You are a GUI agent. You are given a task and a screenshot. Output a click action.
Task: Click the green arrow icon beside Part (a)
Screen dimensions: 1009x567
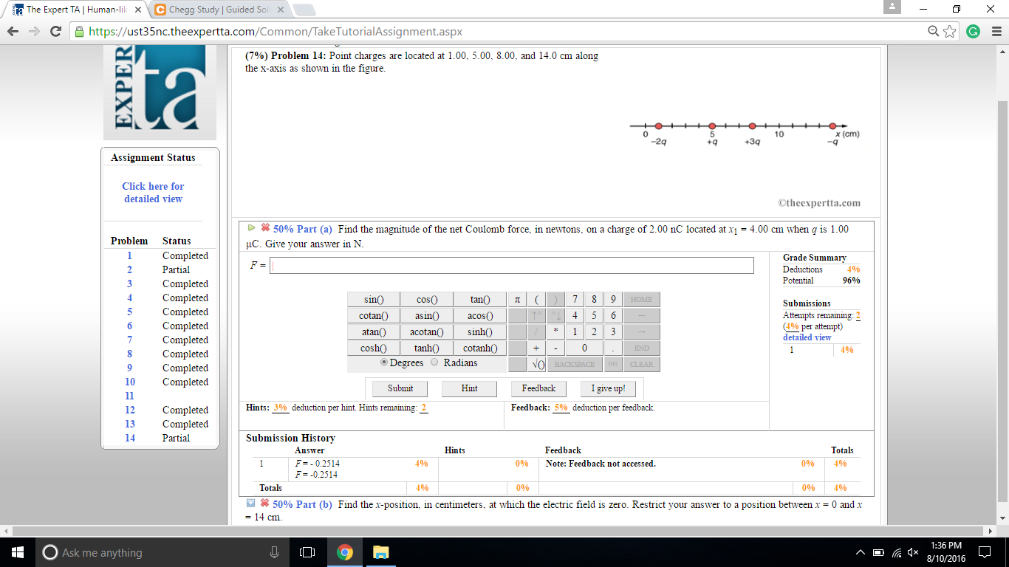pos(250,229)
